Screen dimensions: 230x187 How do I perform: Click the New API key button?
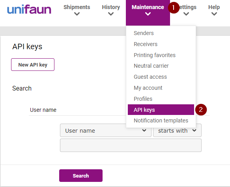coord(33,65)
